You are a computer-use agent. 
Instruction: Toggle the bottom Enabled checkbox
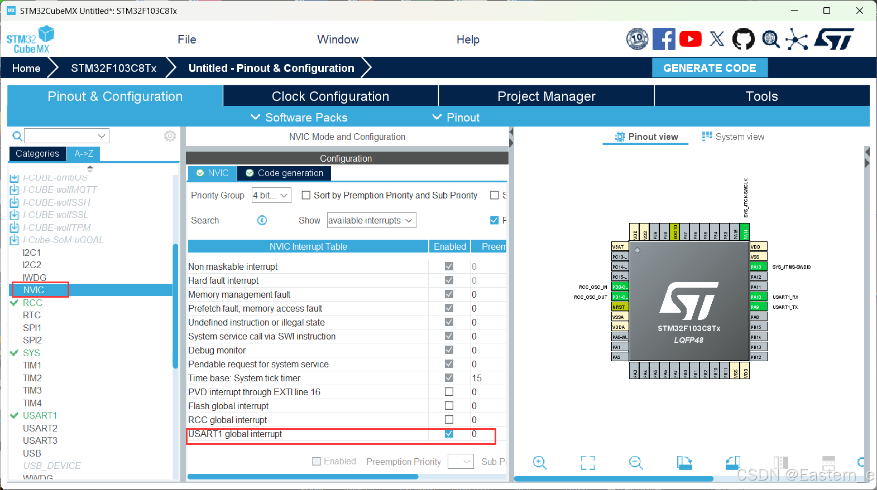[x=317, y=462]
